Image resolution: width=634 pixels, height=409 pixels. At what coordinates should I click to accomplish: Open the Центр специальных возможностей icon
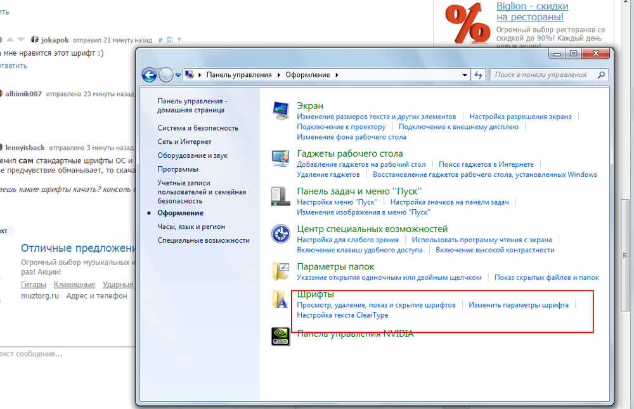coord(281,234)
